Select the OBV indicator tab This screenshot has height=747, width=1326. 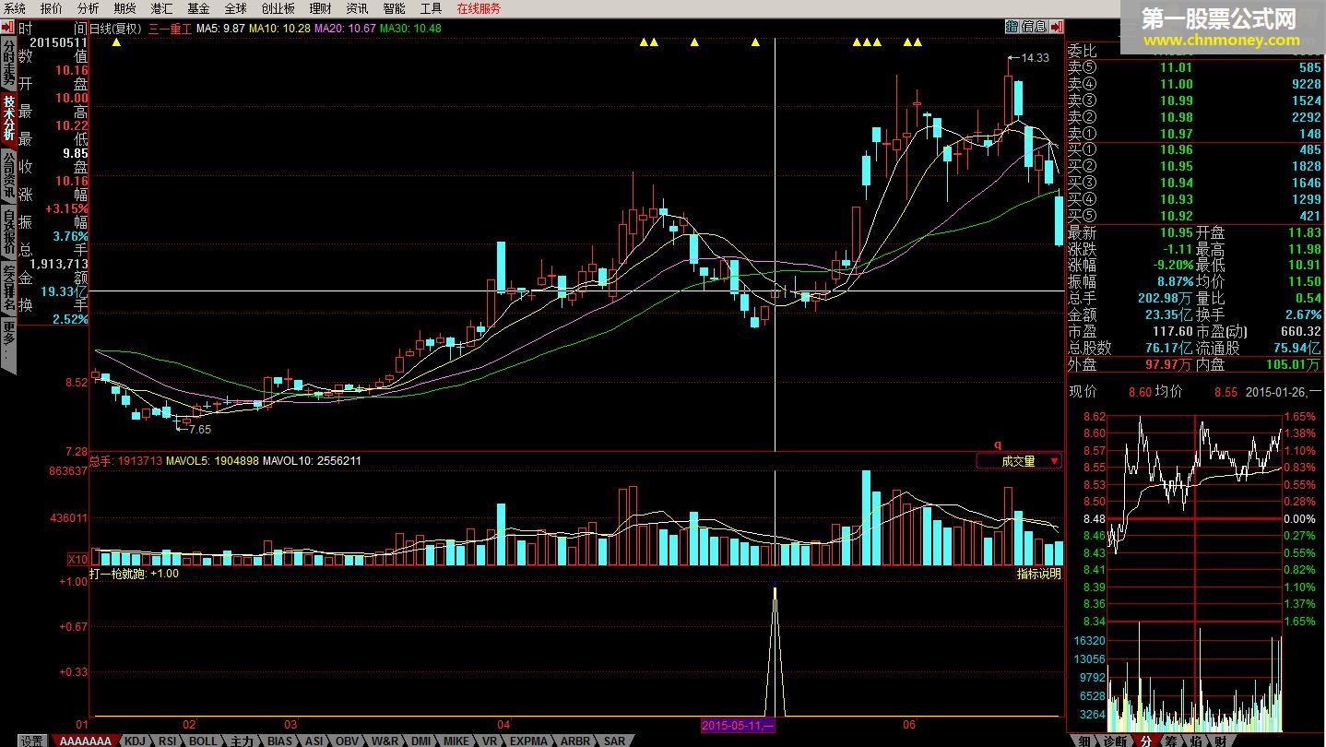(x=348, y=741)
